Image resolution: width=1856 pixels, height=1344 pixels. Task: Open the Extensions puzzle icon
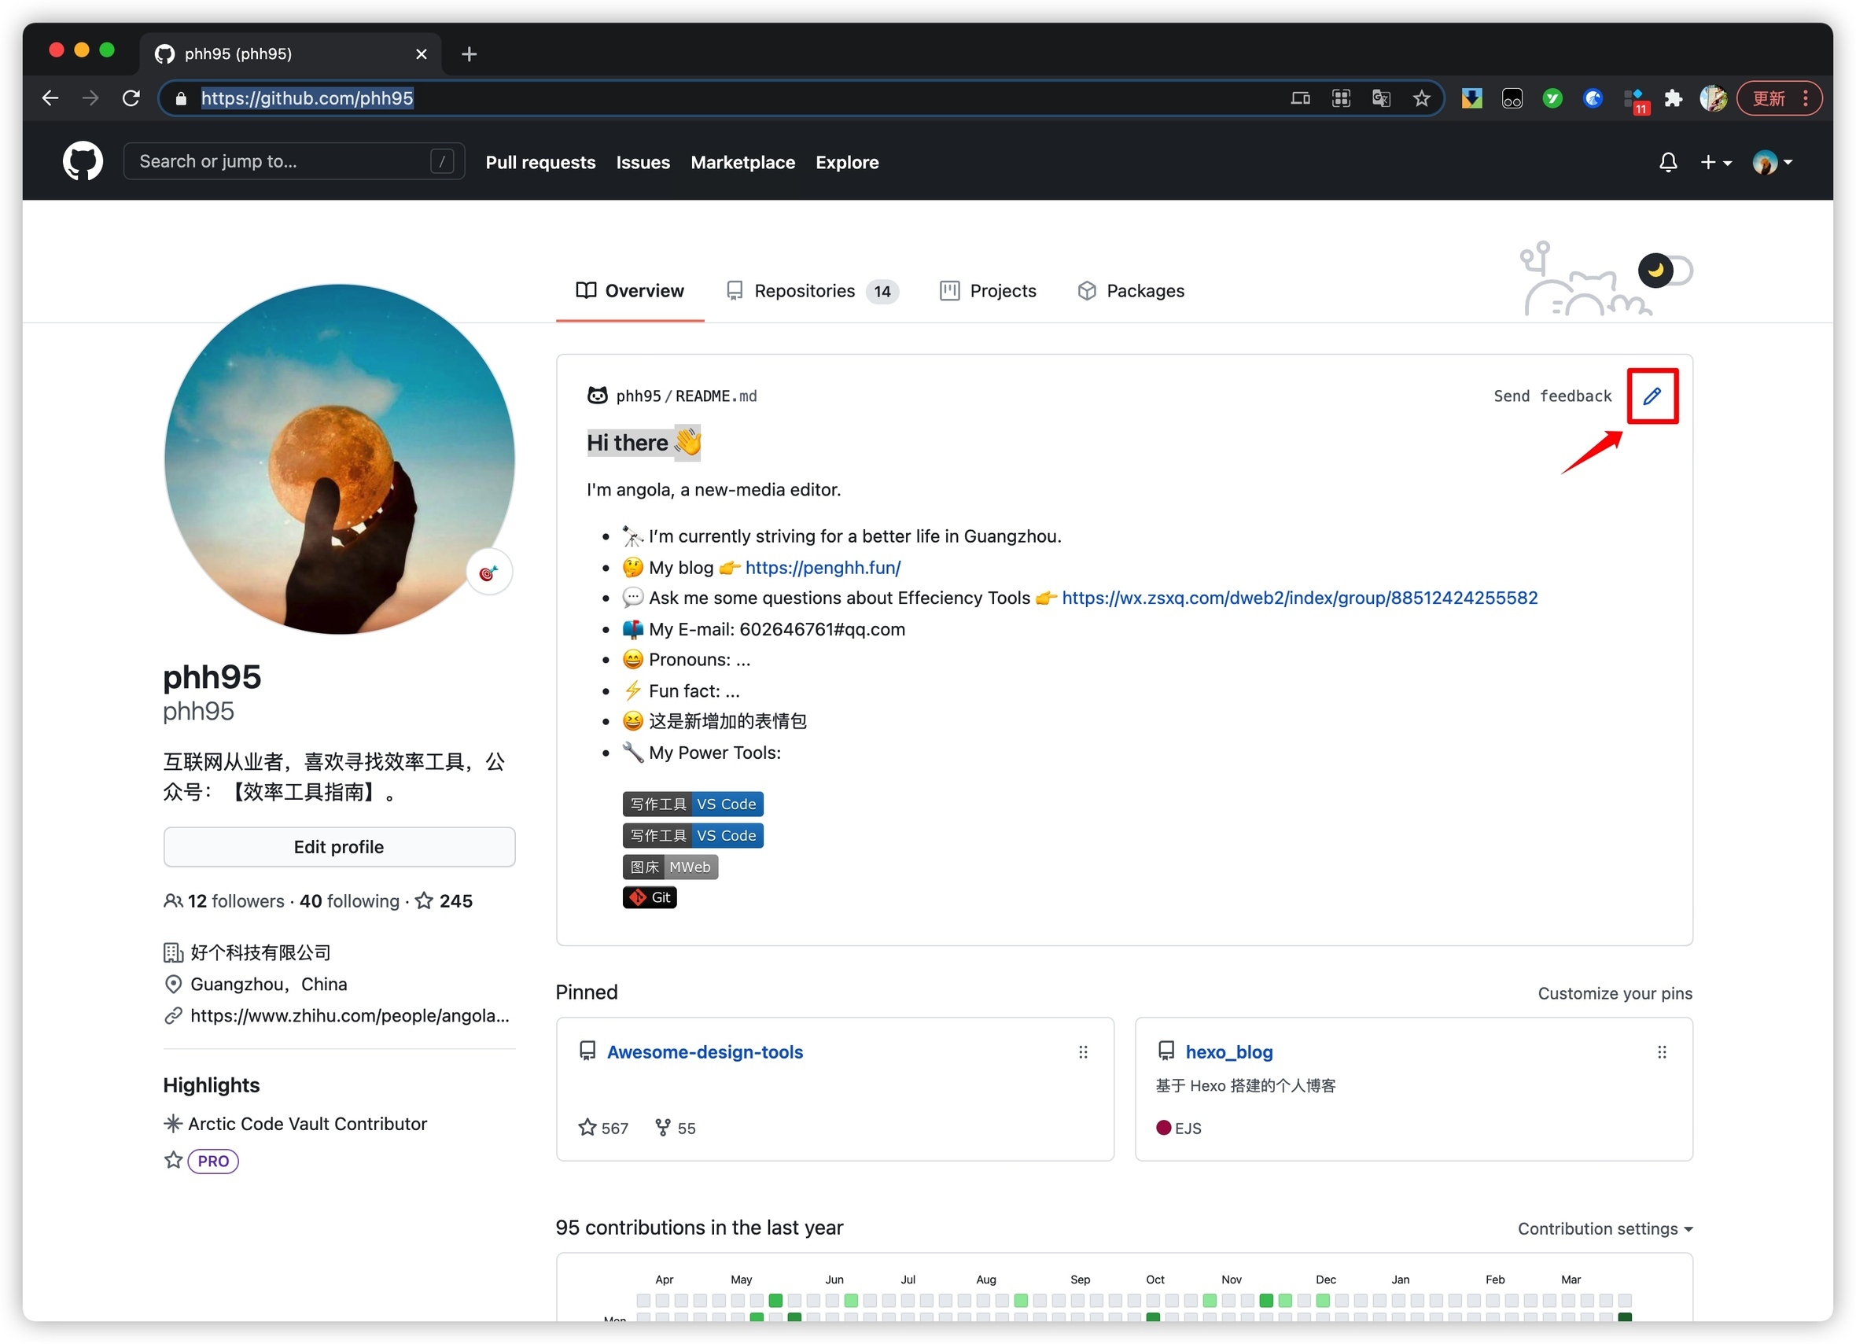(1674, 98)
